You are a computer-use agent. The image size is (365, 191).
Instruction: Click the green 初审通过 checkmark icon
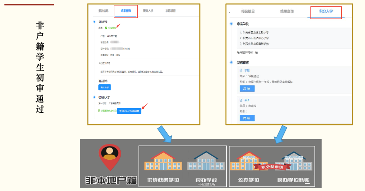(x=105, y=28)
